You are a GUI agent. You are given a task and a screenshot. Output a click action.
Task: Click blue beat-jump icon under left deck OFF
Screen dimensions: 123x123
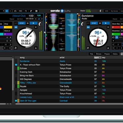[x=16, y=27]
